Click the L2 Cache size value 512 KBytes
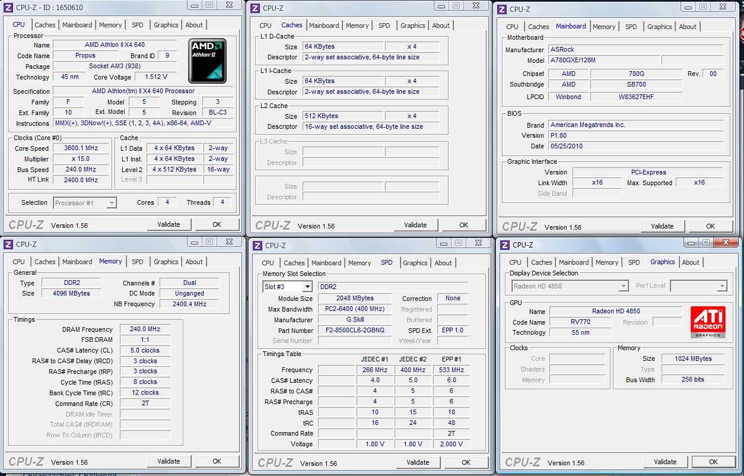Screen dimensions: 744x476 coord(342,116)
